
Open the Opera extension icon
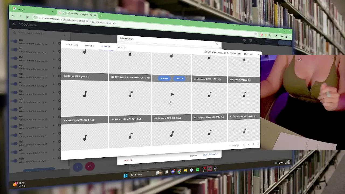[x=261, y=35]
